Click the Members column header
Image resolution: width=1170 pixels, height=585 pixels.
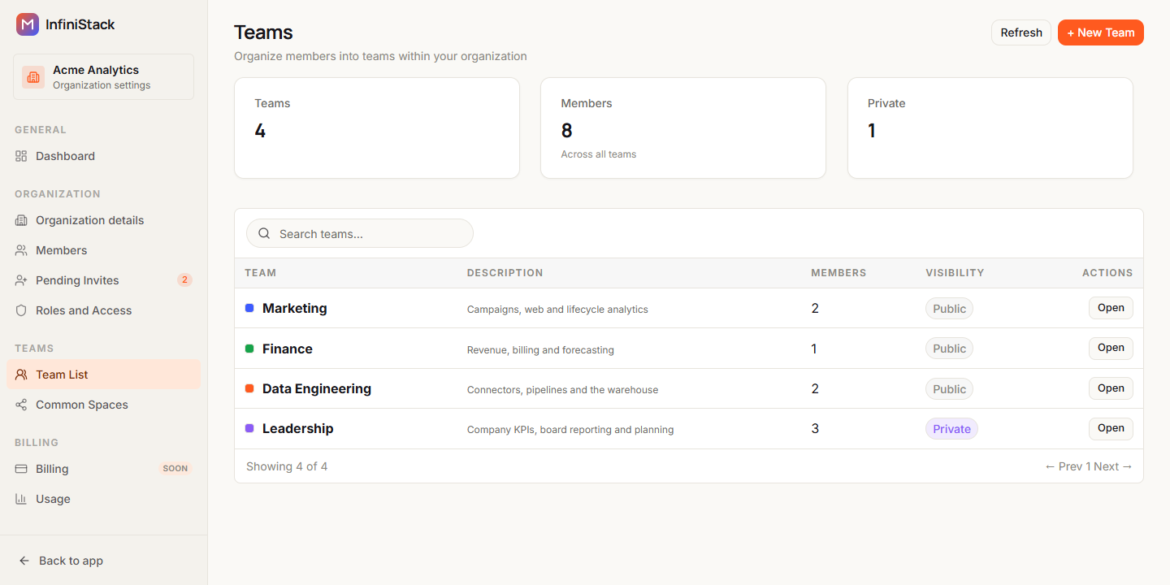coord(838,273)
